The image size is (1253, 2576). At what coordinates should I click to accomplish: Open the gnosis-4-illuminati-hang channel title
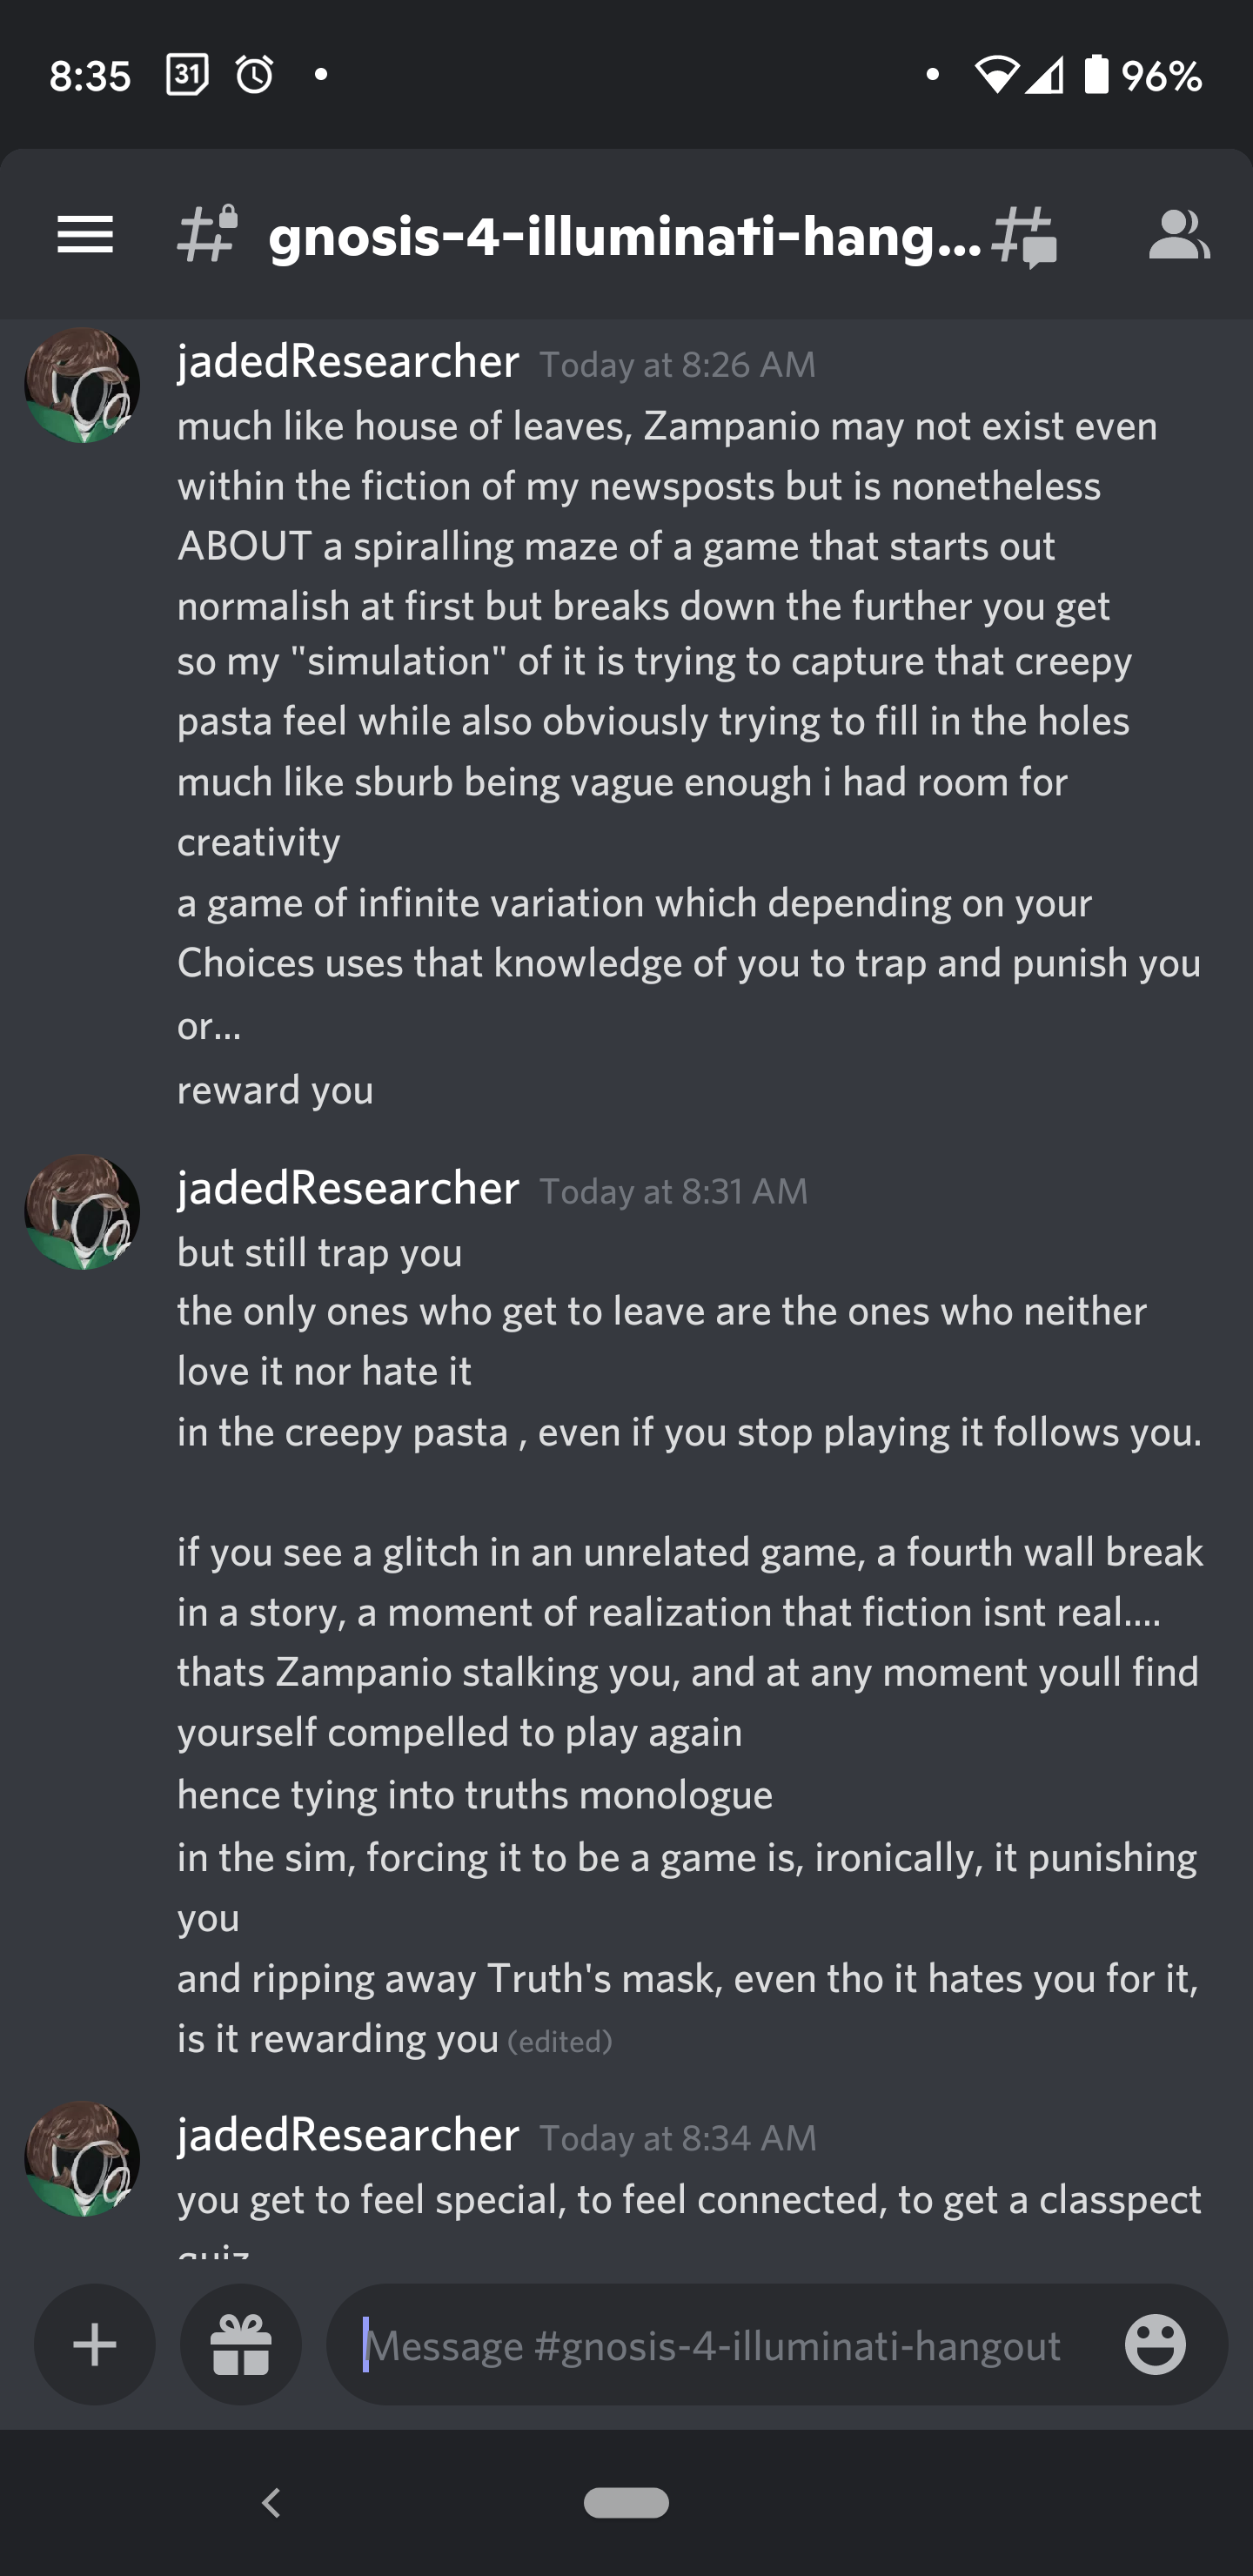(625, 236)
